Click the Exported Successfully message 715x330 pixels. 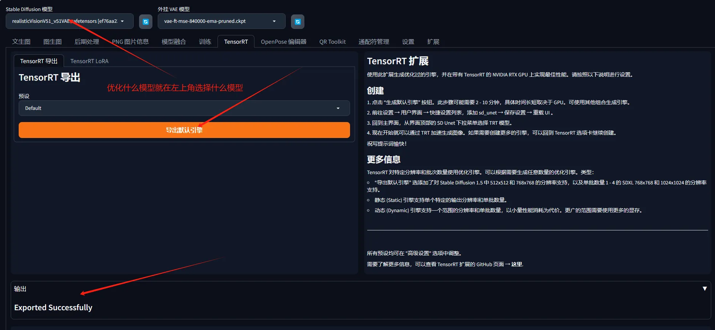click(53, 308)
